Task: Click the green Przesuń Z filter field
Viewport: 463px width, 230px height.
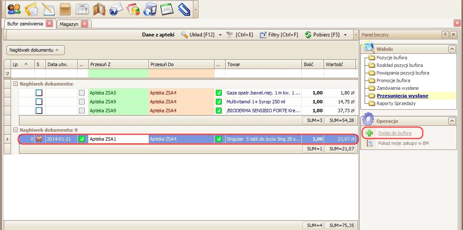Action: [x=117, y=74]
